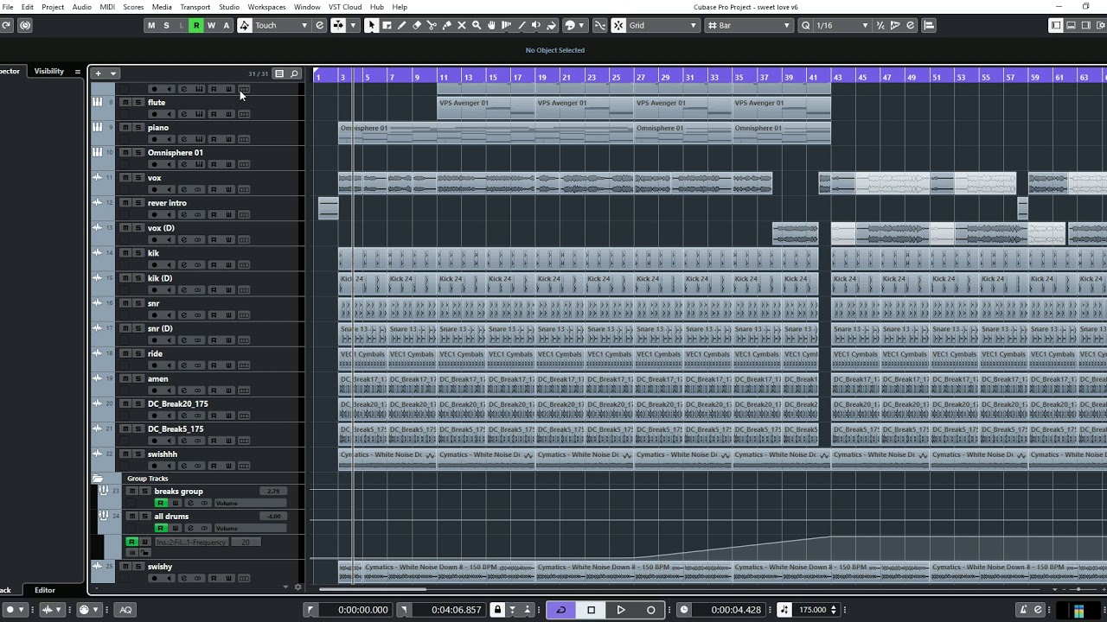The height and width of the screenshot is (622, 1107).
Task: Select the Comp hand tool
Action: coord(491,25)
